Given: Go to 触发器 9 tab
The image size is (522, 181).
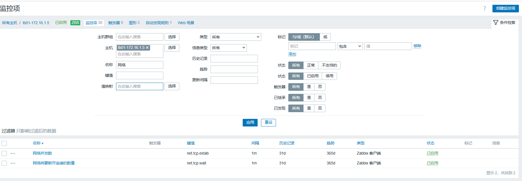Looking at the screenshot, I should click(x=115, y=23).
